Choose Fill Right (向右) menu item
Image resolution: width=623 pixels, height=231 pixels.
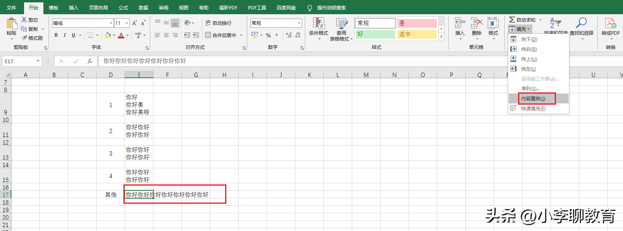tap(538, 49)
